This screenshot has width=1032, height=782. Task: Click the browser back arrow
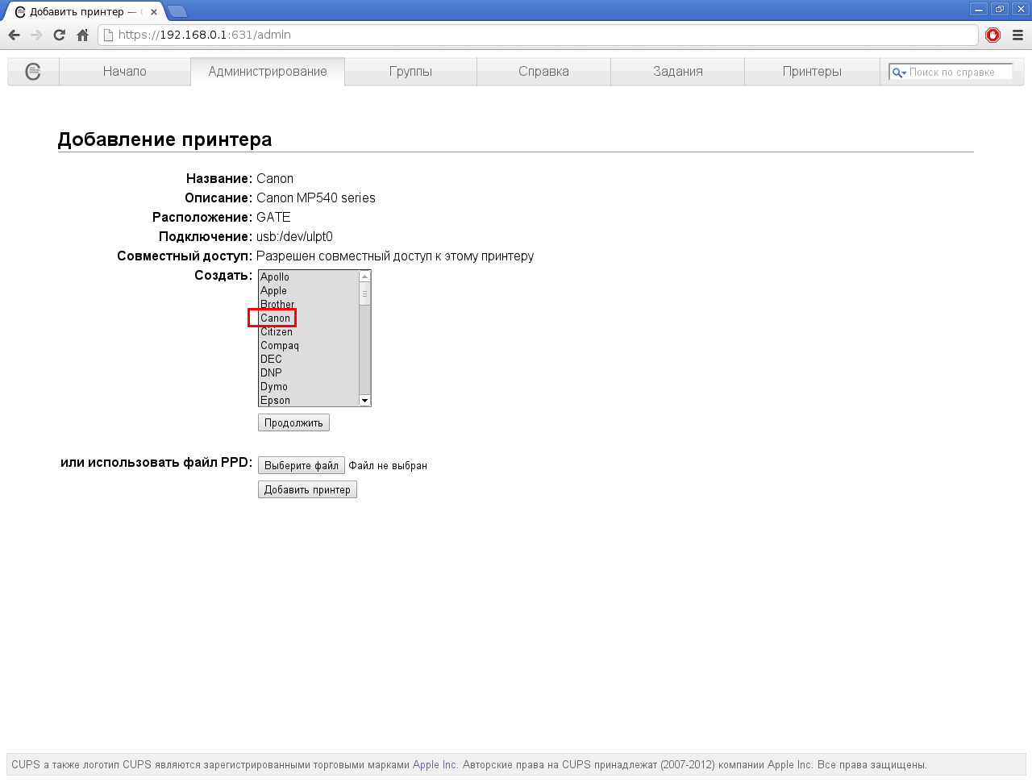(14, 35)
